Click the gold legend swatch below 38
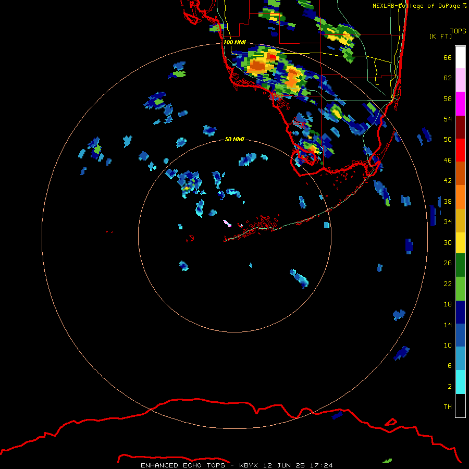This screenshot has width=469, height=469. tap(460, 220)
